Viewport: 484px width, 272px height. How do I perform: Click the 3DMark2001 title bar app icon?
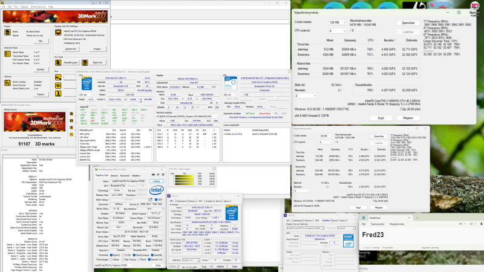pyautogui.click(x=3, y=2)
